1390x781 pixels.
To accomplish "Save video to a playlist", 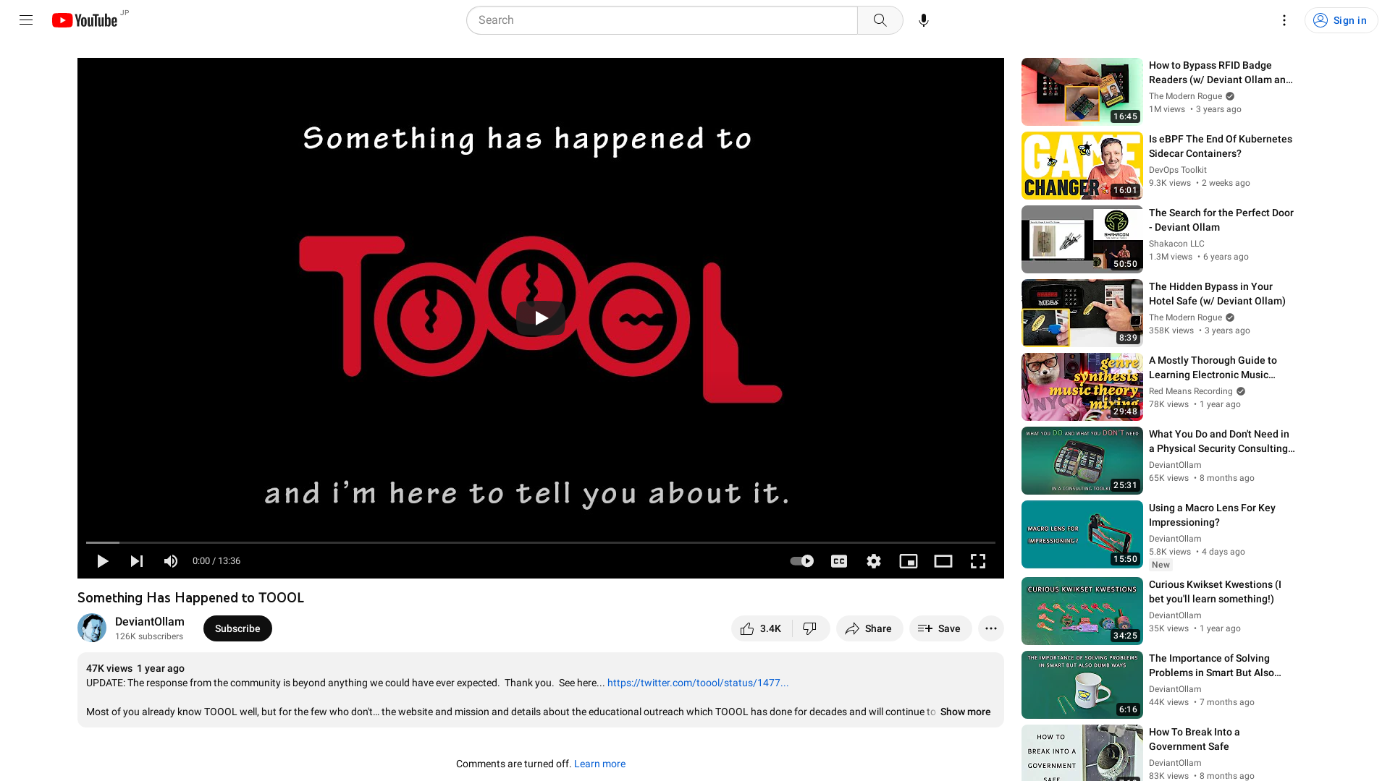I will point(940,628).
